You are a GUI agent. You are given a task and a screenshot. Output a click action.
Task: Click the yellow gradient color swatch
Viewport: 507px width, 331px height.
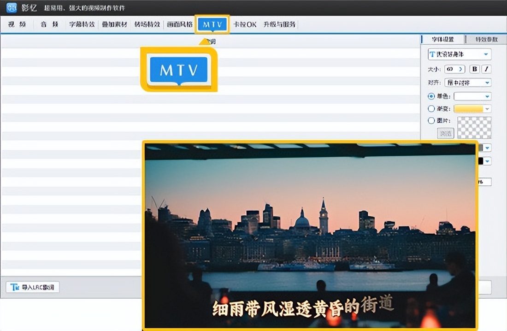pos(468,109)
